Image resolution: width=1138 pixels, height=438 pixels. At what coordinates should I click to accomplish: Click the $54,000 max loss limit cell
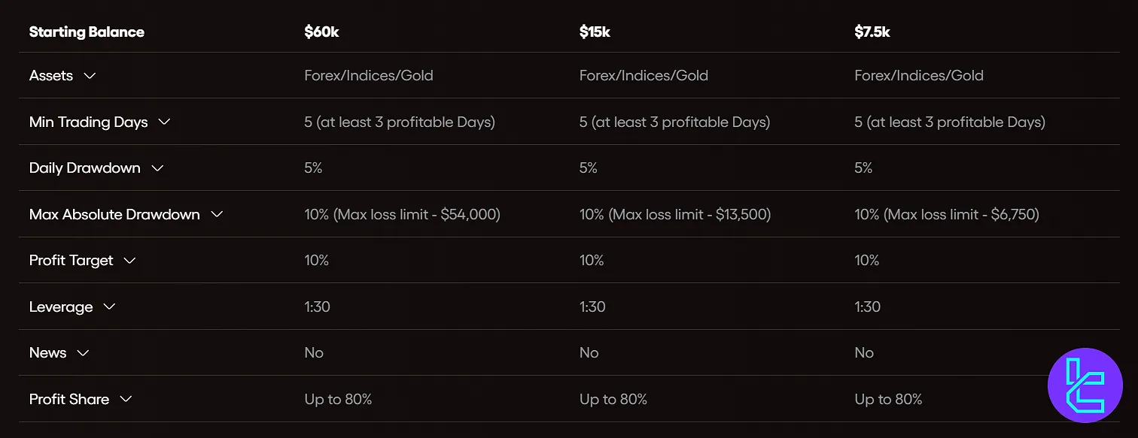click(x=402, y=214)
